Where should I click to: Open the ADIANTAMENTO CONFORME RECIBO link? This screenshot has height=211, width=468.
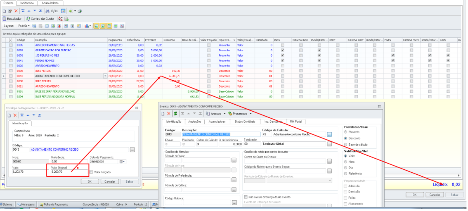[x=55, y=150]
